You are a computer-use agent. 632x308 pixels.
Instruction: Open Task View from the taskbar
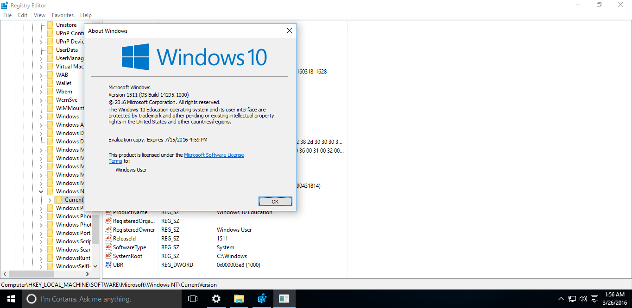tap(193, 299)
